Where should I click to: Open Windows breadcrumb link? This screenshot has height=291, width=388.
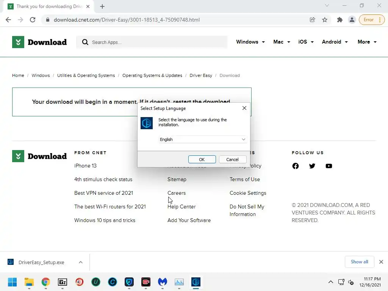point(41,75)
